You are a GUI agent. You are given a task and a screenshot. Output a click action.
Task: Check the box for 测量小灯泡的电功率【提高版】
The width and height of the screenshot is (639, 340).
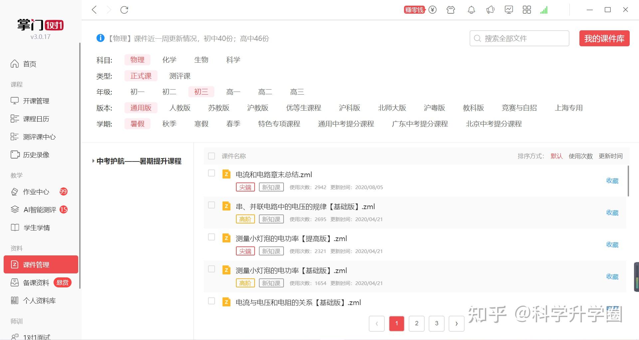(x=211, y=237)
